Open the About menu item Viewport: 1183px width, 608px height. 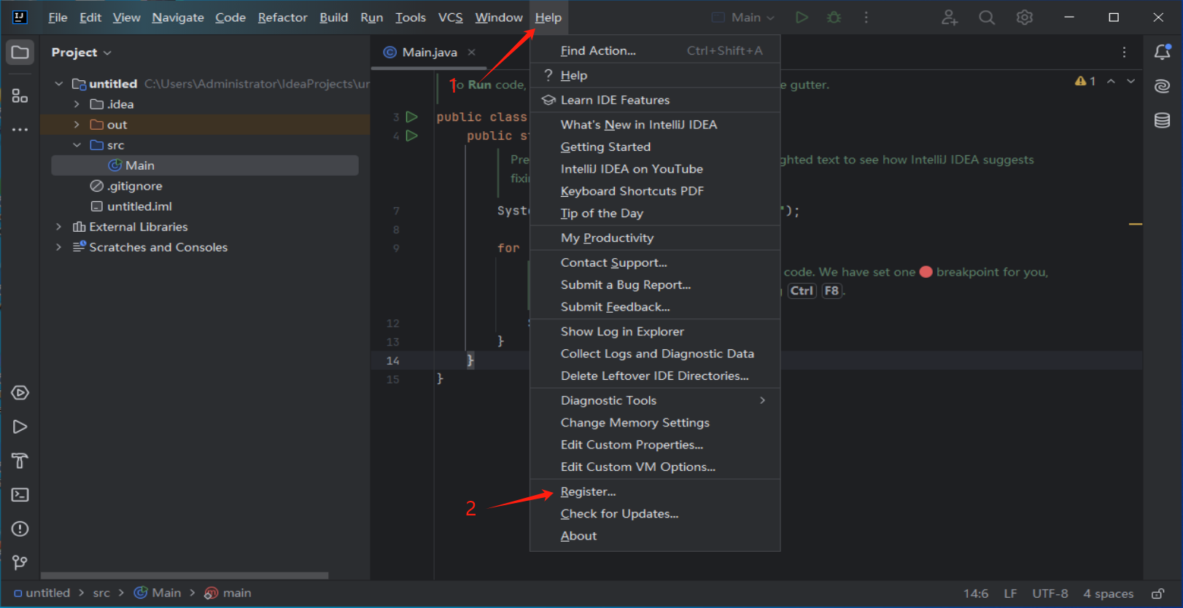655,536
